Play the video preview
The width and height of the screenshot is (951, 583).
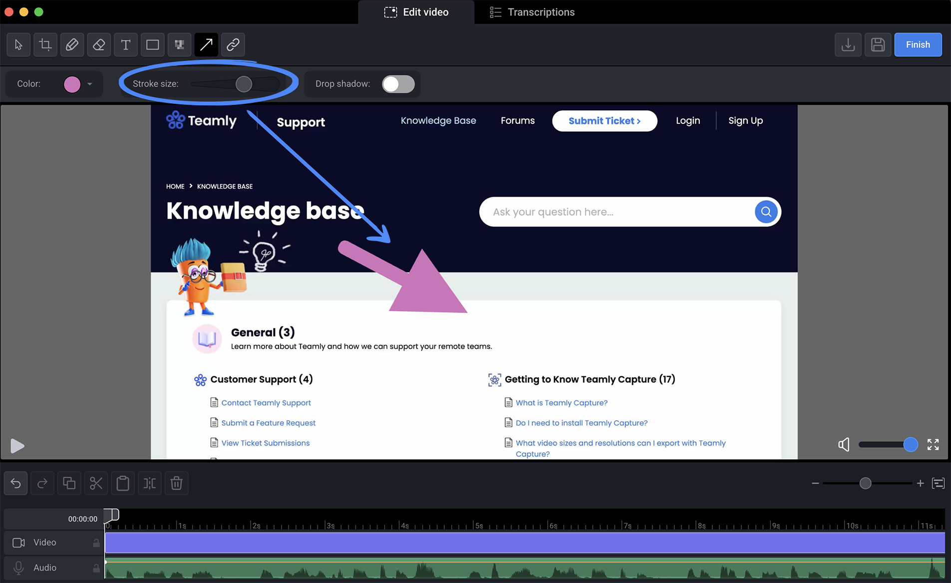pos(17,446)
